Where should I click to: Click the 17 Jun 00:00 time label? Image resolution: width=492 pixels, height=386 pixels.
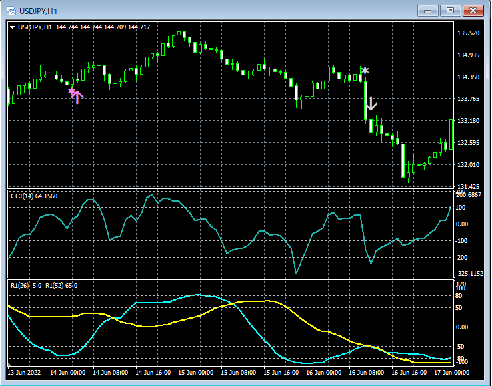coord(453,372)
